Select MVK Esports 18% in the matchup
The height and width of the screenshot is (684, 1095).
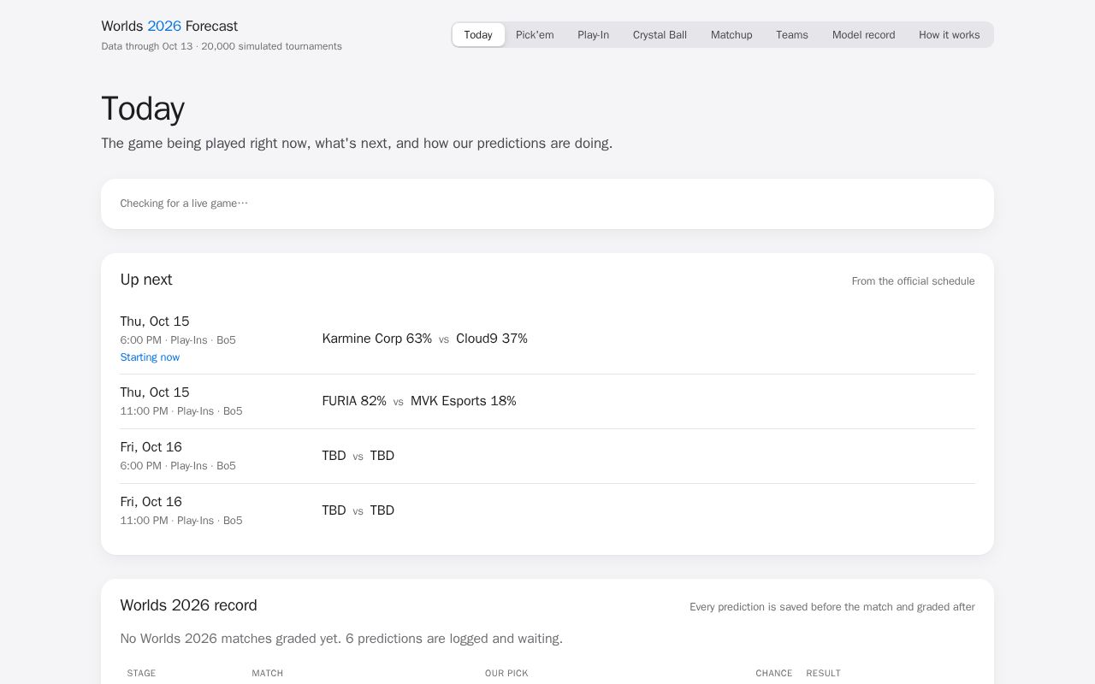pos(464,401)
